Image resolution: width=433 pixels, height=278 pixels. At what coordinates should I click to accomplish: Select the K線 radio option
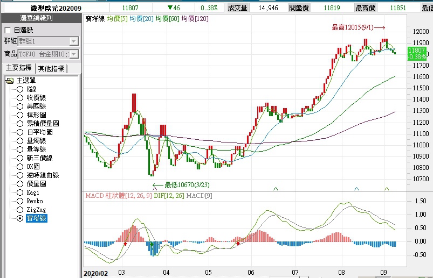(x=20, y=89)
